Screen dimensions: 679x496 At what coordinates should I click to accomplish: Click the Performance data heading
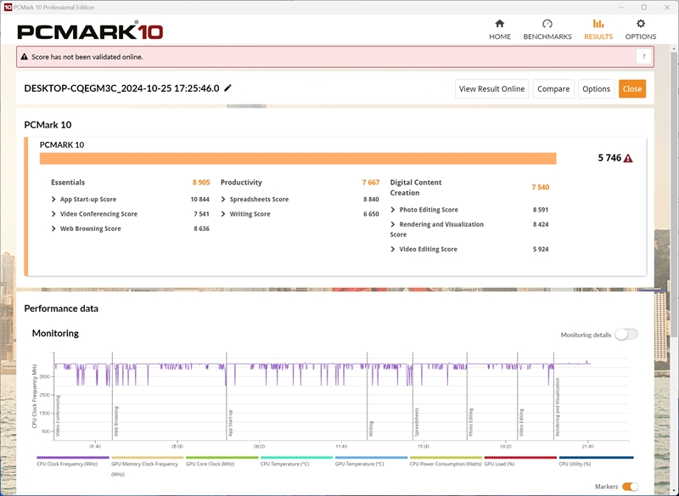pyautogui.click(x=61, y=308)
